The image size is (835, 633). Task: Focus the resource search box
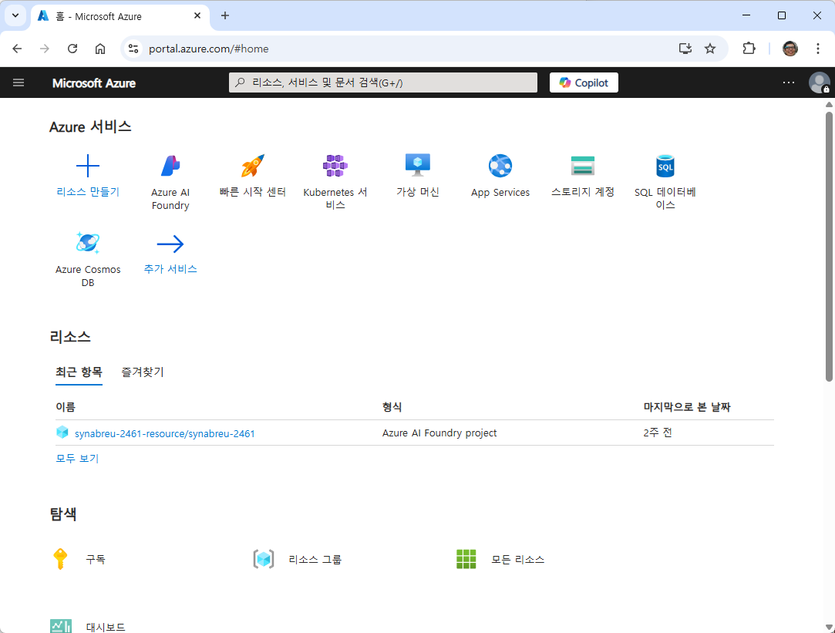[383, 82]
